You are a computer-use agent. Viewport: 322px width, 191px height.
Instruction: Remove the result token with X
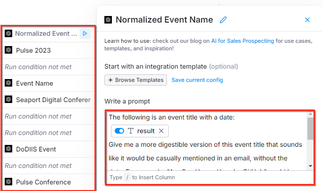tap(161, 131)
